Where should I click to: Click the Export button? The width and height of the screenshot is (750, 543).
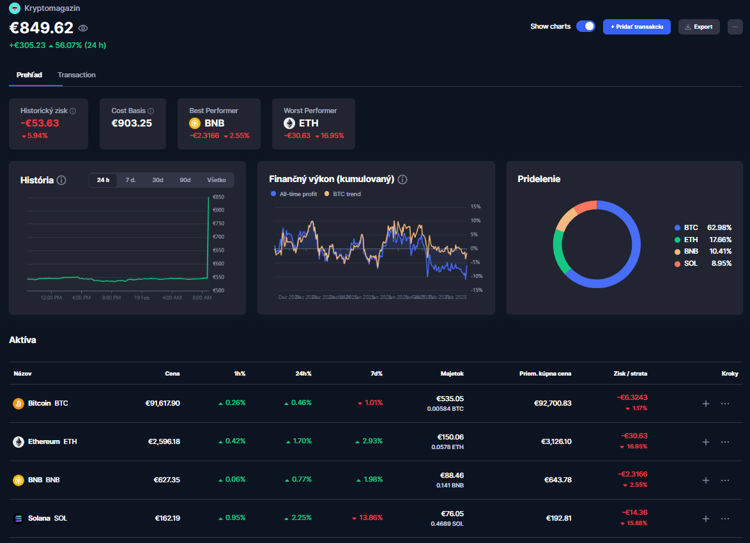[x=698, y=26]
